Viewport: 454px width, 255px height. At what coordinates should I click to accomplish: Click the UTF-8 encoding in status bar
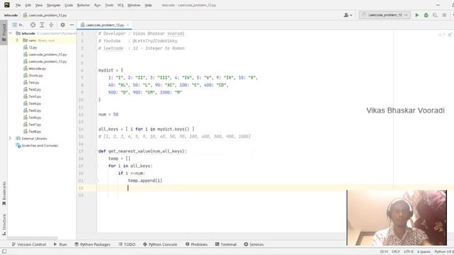click(409, 252)
